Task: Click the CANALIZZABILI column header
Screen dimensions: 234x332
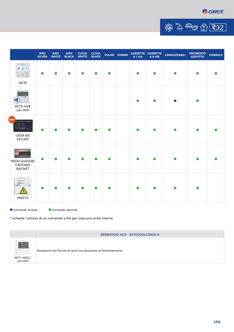Action: tap(175, 55)
